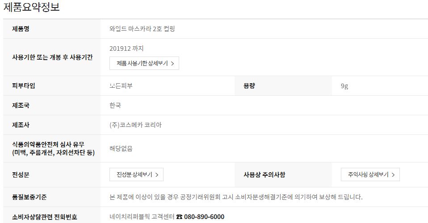Click chevron arrow on 주의사항 상세보기
This screenshot has height=223, width=428.
tap(393, 175)
